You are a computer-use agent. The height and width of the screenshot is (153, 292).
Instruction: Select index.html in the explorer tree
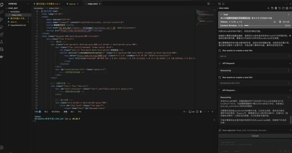(x=16, y=15)
